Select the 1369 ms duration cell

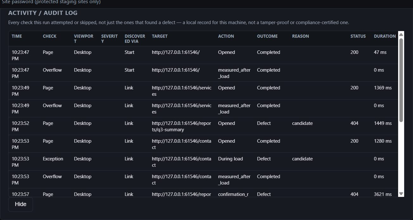pos(383,88)
